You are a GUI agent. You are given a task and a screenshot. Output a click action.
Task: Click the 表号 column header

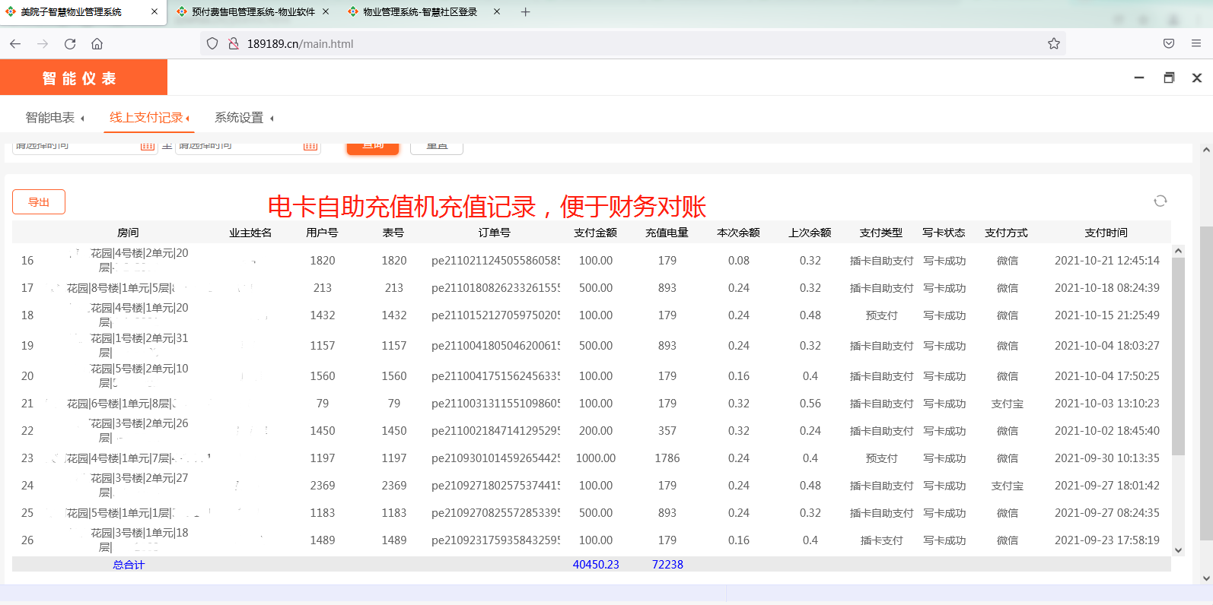(x=393, y=233)
